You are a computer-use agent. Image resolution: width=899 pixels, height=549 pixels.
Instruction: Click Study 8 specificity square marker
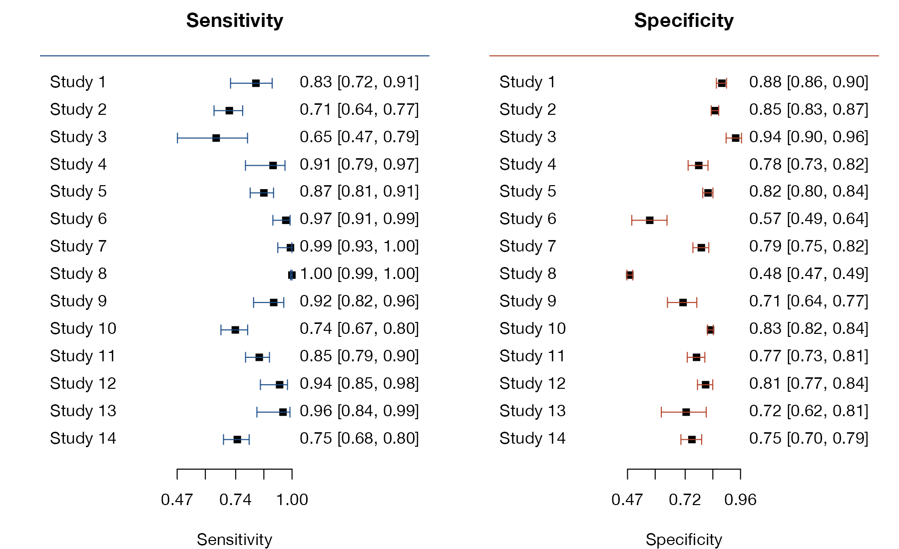(630, 275)
